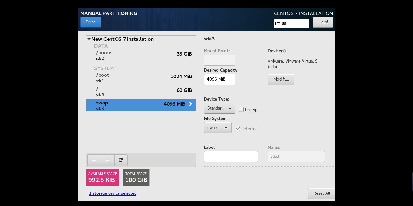
Task: Click the blue Done button
Action: pos(91,22)
